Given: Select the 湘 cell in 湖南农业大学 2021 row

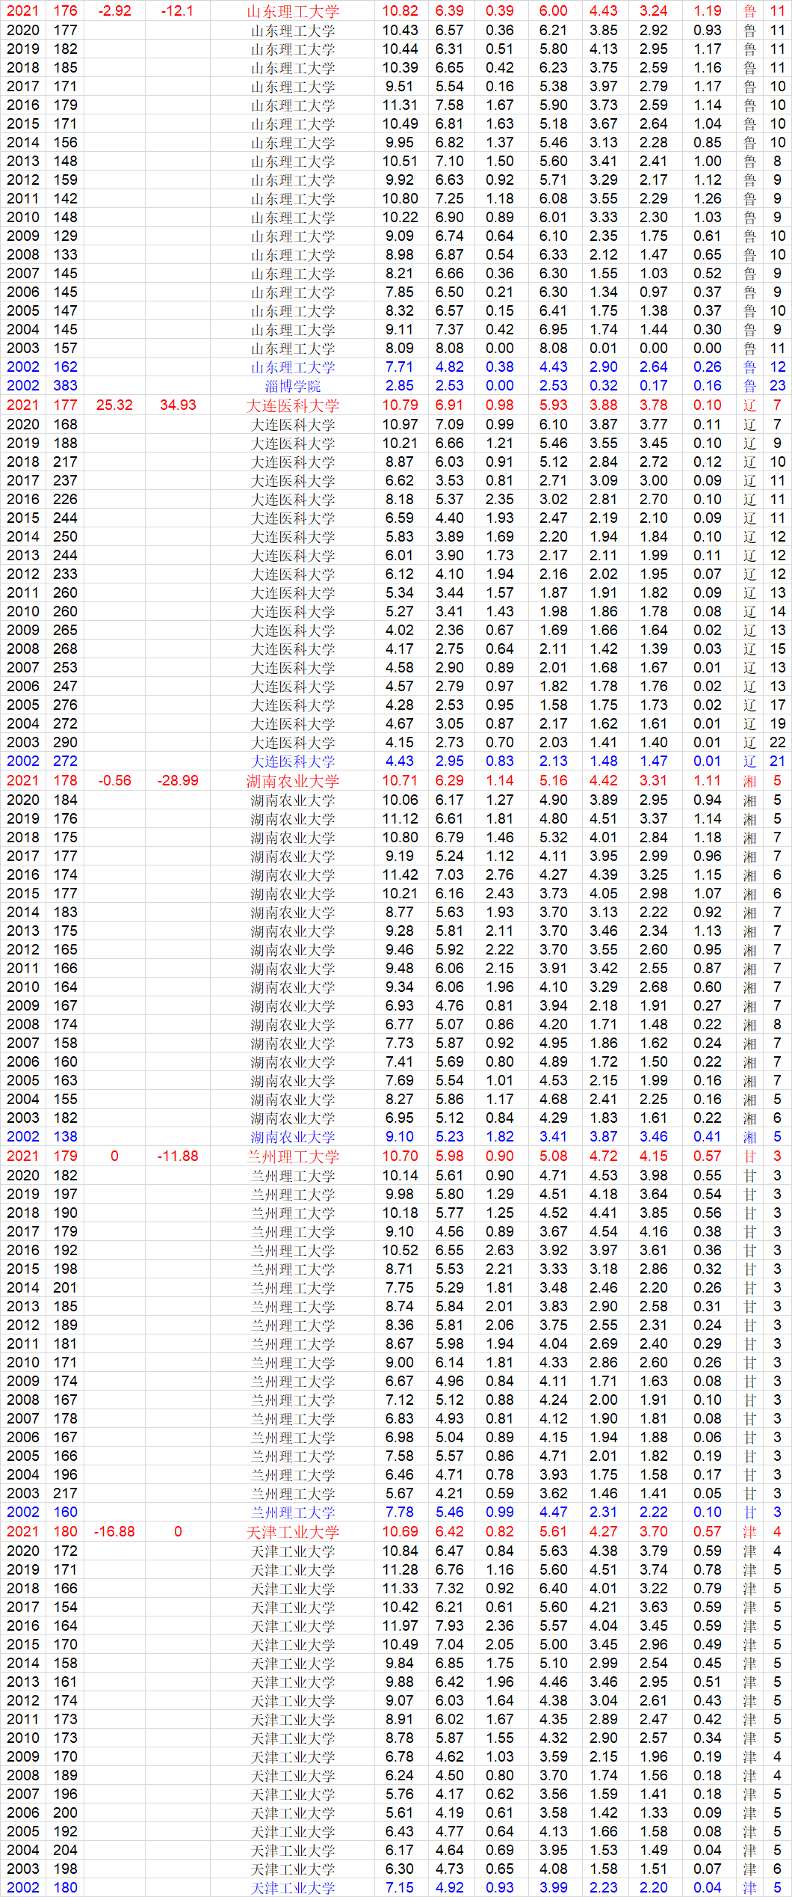Looking at the screenshot, I should [750, 781].
